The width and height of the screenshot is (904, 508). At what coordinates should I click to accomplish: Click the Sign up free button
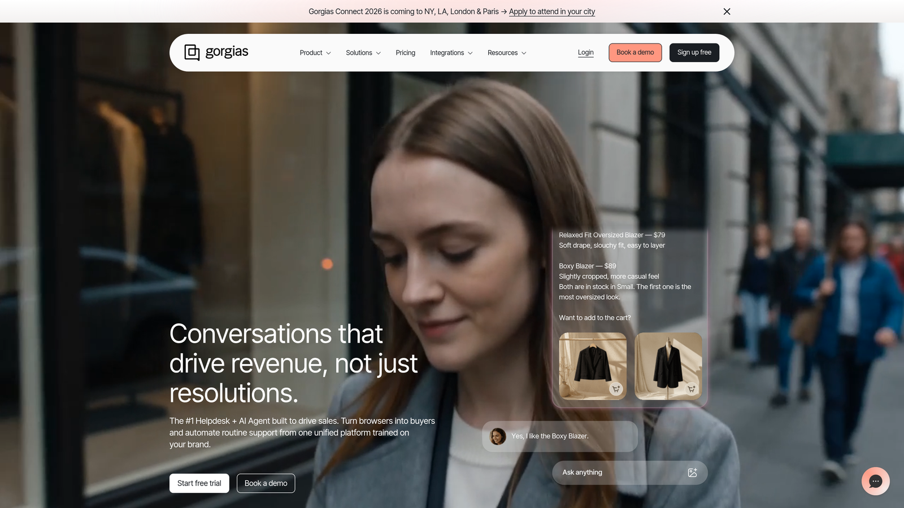[694, 52]
